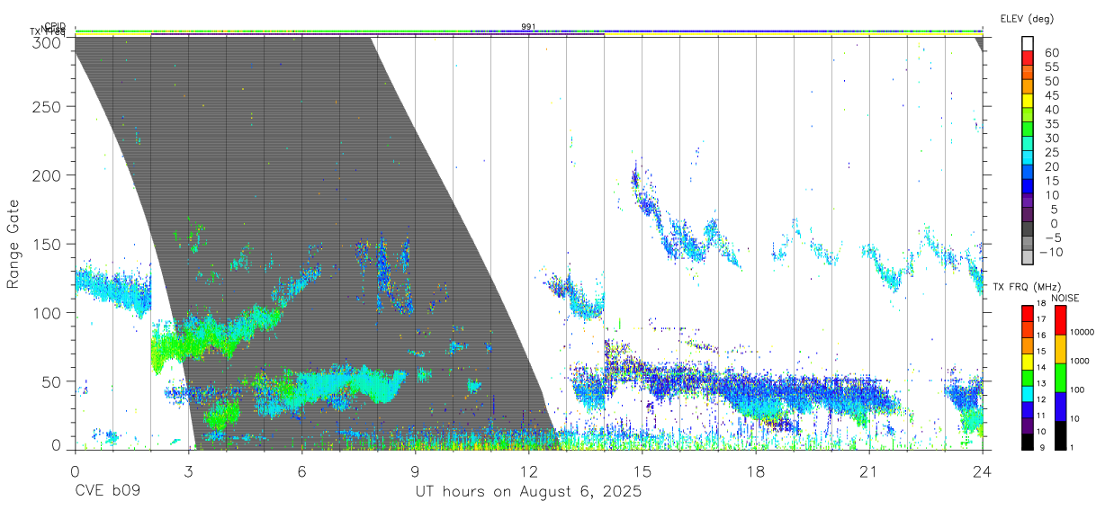Click the '1000' label on NOISE scale
The height and width of the screenshot is (510, 1105).
1080,361
